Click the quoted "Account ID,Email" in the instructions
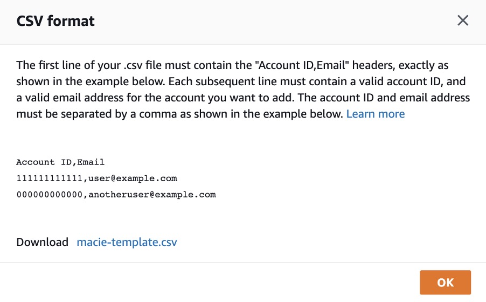The image size is (486, 302). pyautogui.click(x=290, y=65)
